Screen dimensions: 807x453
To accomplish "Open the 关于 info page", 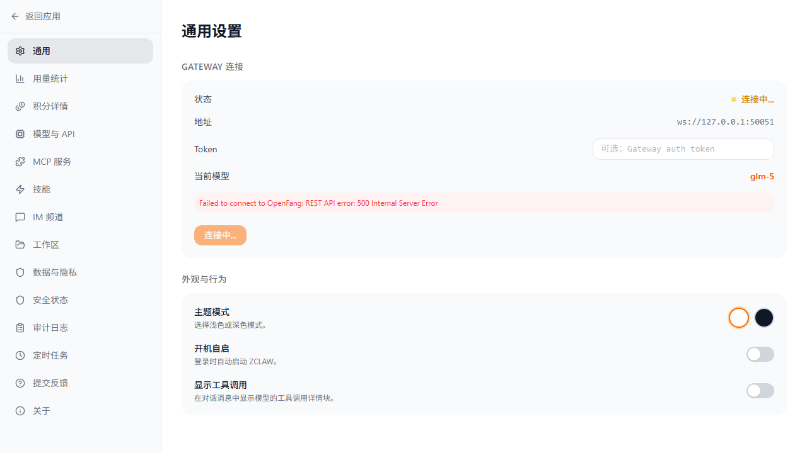I will tap(42, 411).
